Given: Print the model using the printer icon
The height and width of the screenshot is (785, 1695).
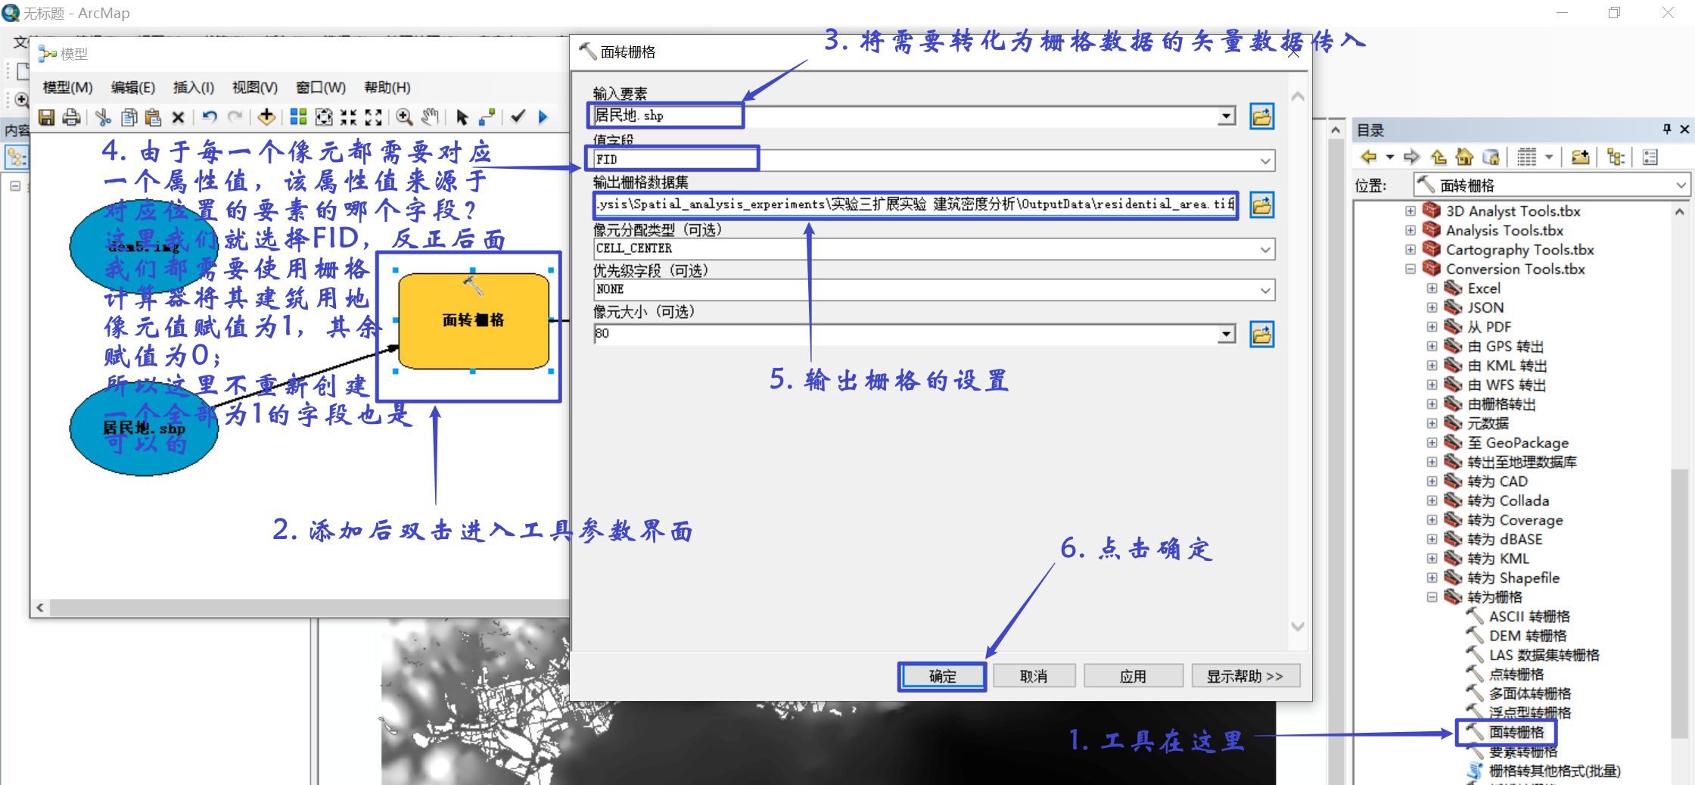Looking at the screenshot, I should pos(72,117).
